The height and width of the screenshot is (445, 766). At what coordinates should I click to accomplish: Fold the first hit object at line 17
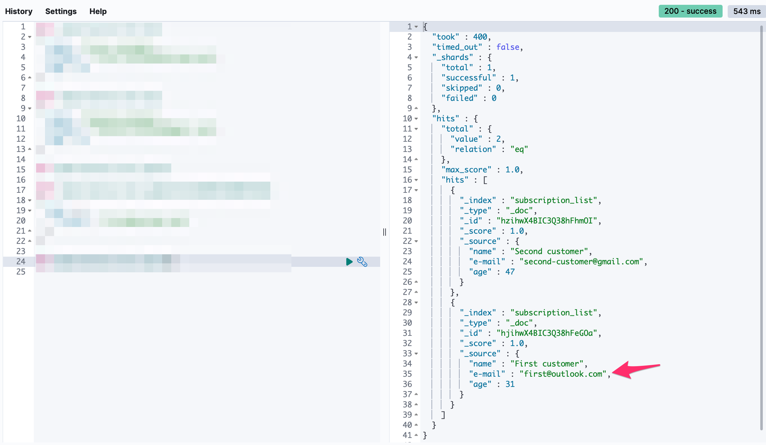pos(416,190)
